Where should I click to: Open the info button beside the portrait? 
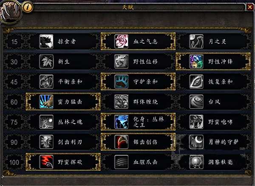coord(28,7)
